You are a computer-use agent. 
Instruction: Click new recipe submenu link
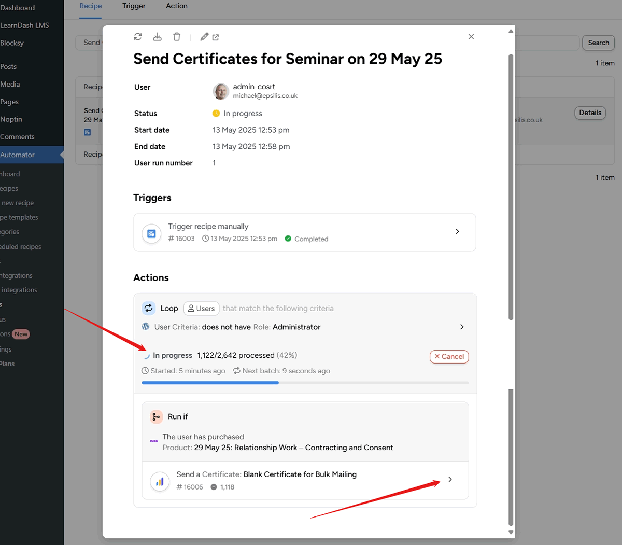tap(18, 203)
